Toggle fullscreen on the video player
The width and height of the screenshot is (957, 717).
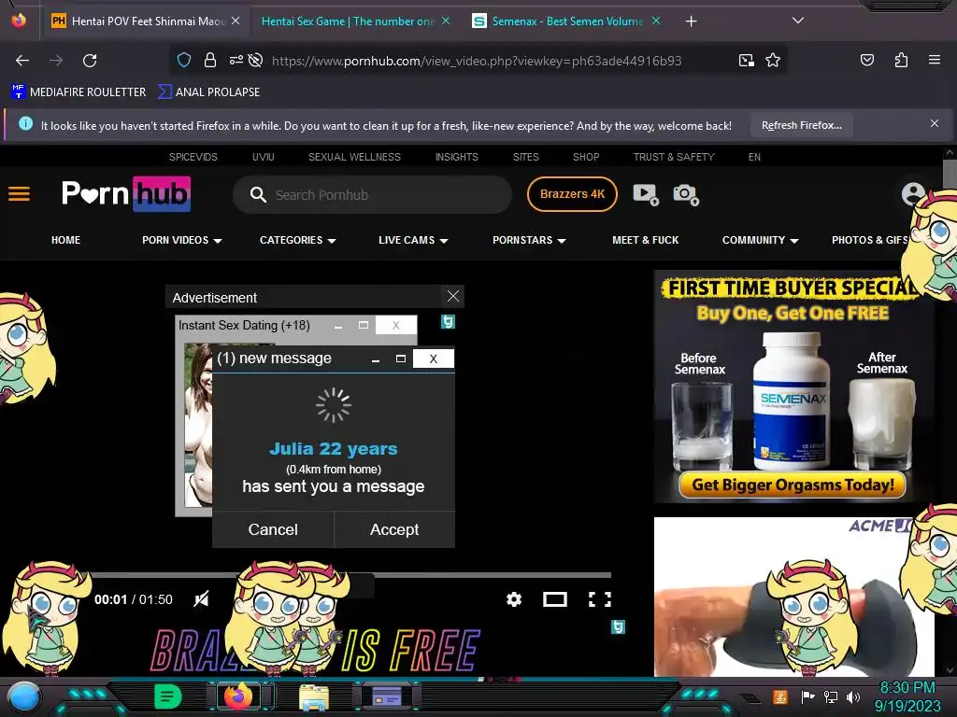click(x=599, y=599)
